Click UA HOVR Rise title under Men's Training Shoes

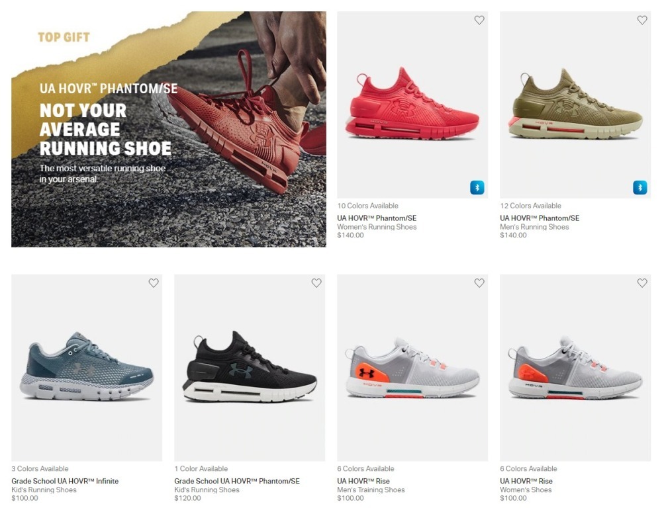[x=363, y=481]
